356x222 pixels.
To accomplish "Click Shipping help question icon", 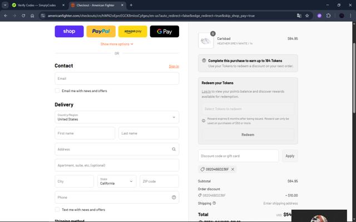I will 214,203.
